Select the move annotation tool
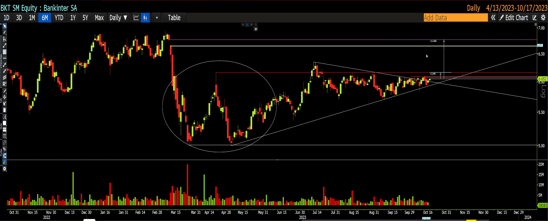Screen dimensions: 548x221 pos(5,97)
